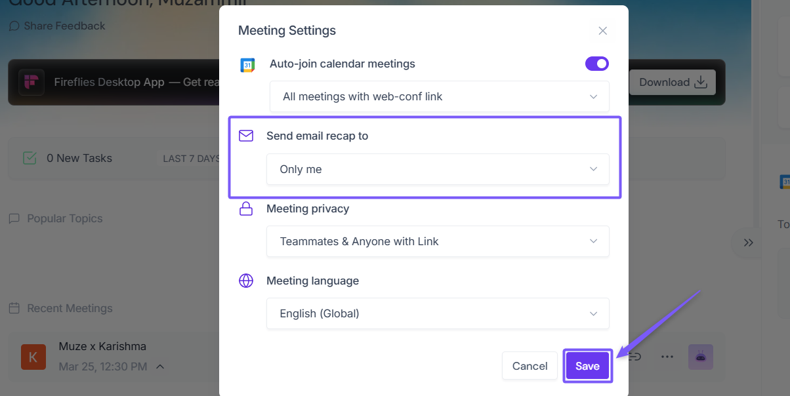Image resolution: width=790 pixels, height=396 pixels.
Task: Open the Muze x Karishma meeting
Action: point(102,346)
